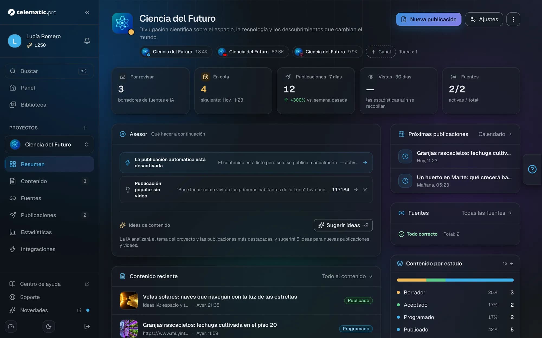Open the three-dot more options menu
This screenshot has height=338, width=542.
pos(513,19)
